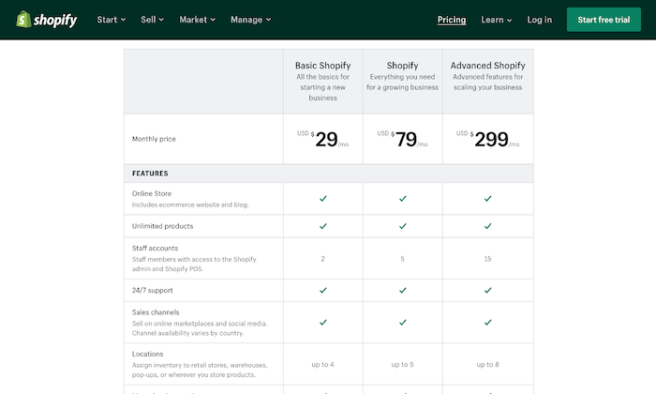Screen dimensions: 656x394
Task: Click the Shopify logo in the header
Action: click(47, 20)
